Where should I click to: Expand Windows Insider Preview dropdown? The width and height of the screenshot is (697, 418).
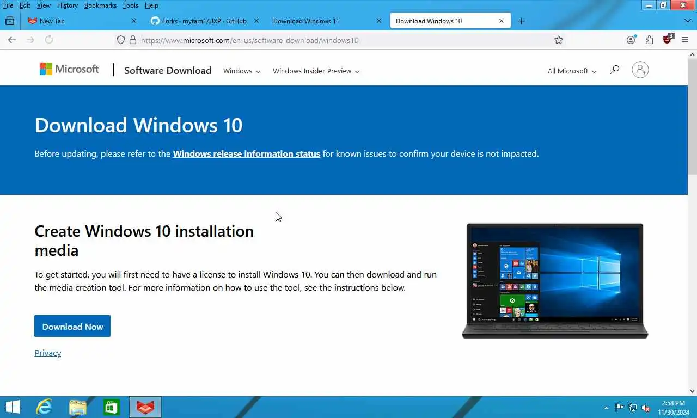[x=316, y=71]
